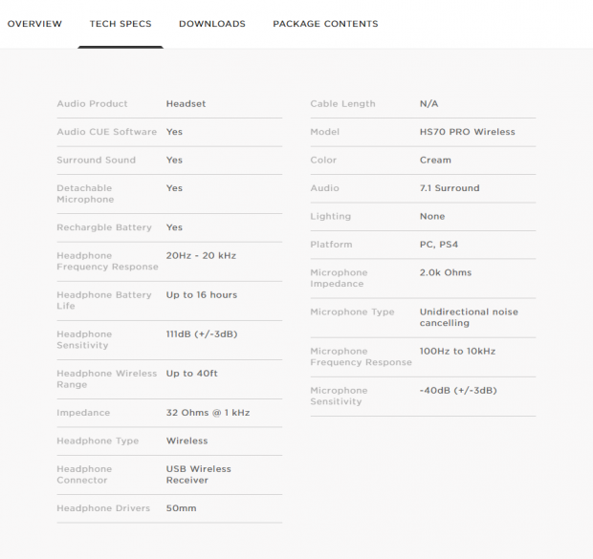Click the 'Headphone Frequency Response' label
This screenshot has width=593, height=559.
pos(107,261)
